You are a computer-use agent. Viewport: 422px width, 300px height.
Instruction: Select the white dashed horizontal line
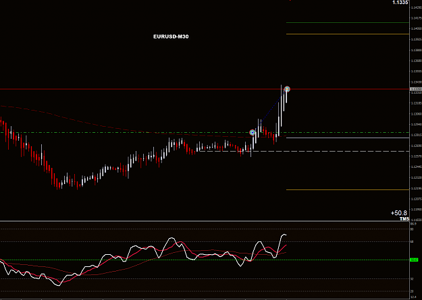click(x=304, y=151)
